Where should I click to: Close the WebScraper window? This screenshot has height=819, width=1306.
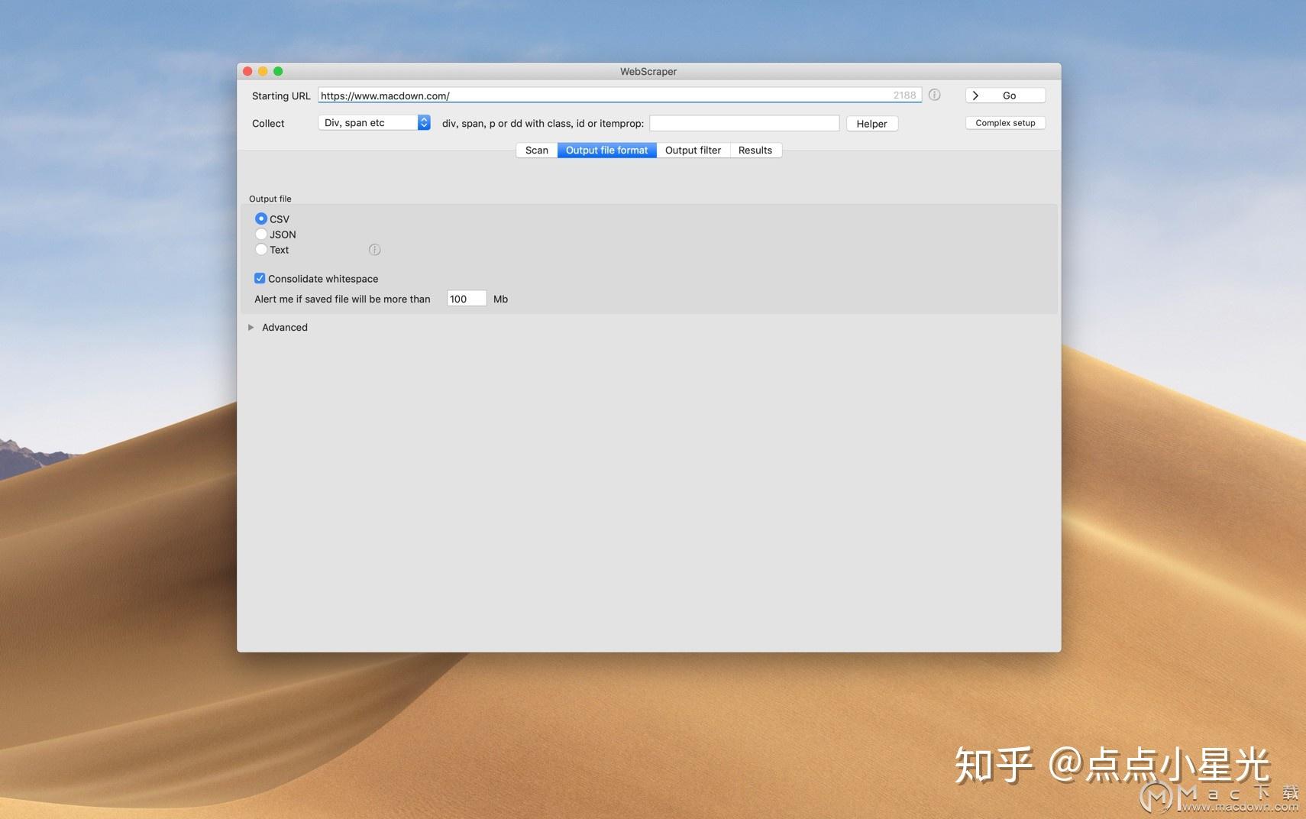[247, 71]
